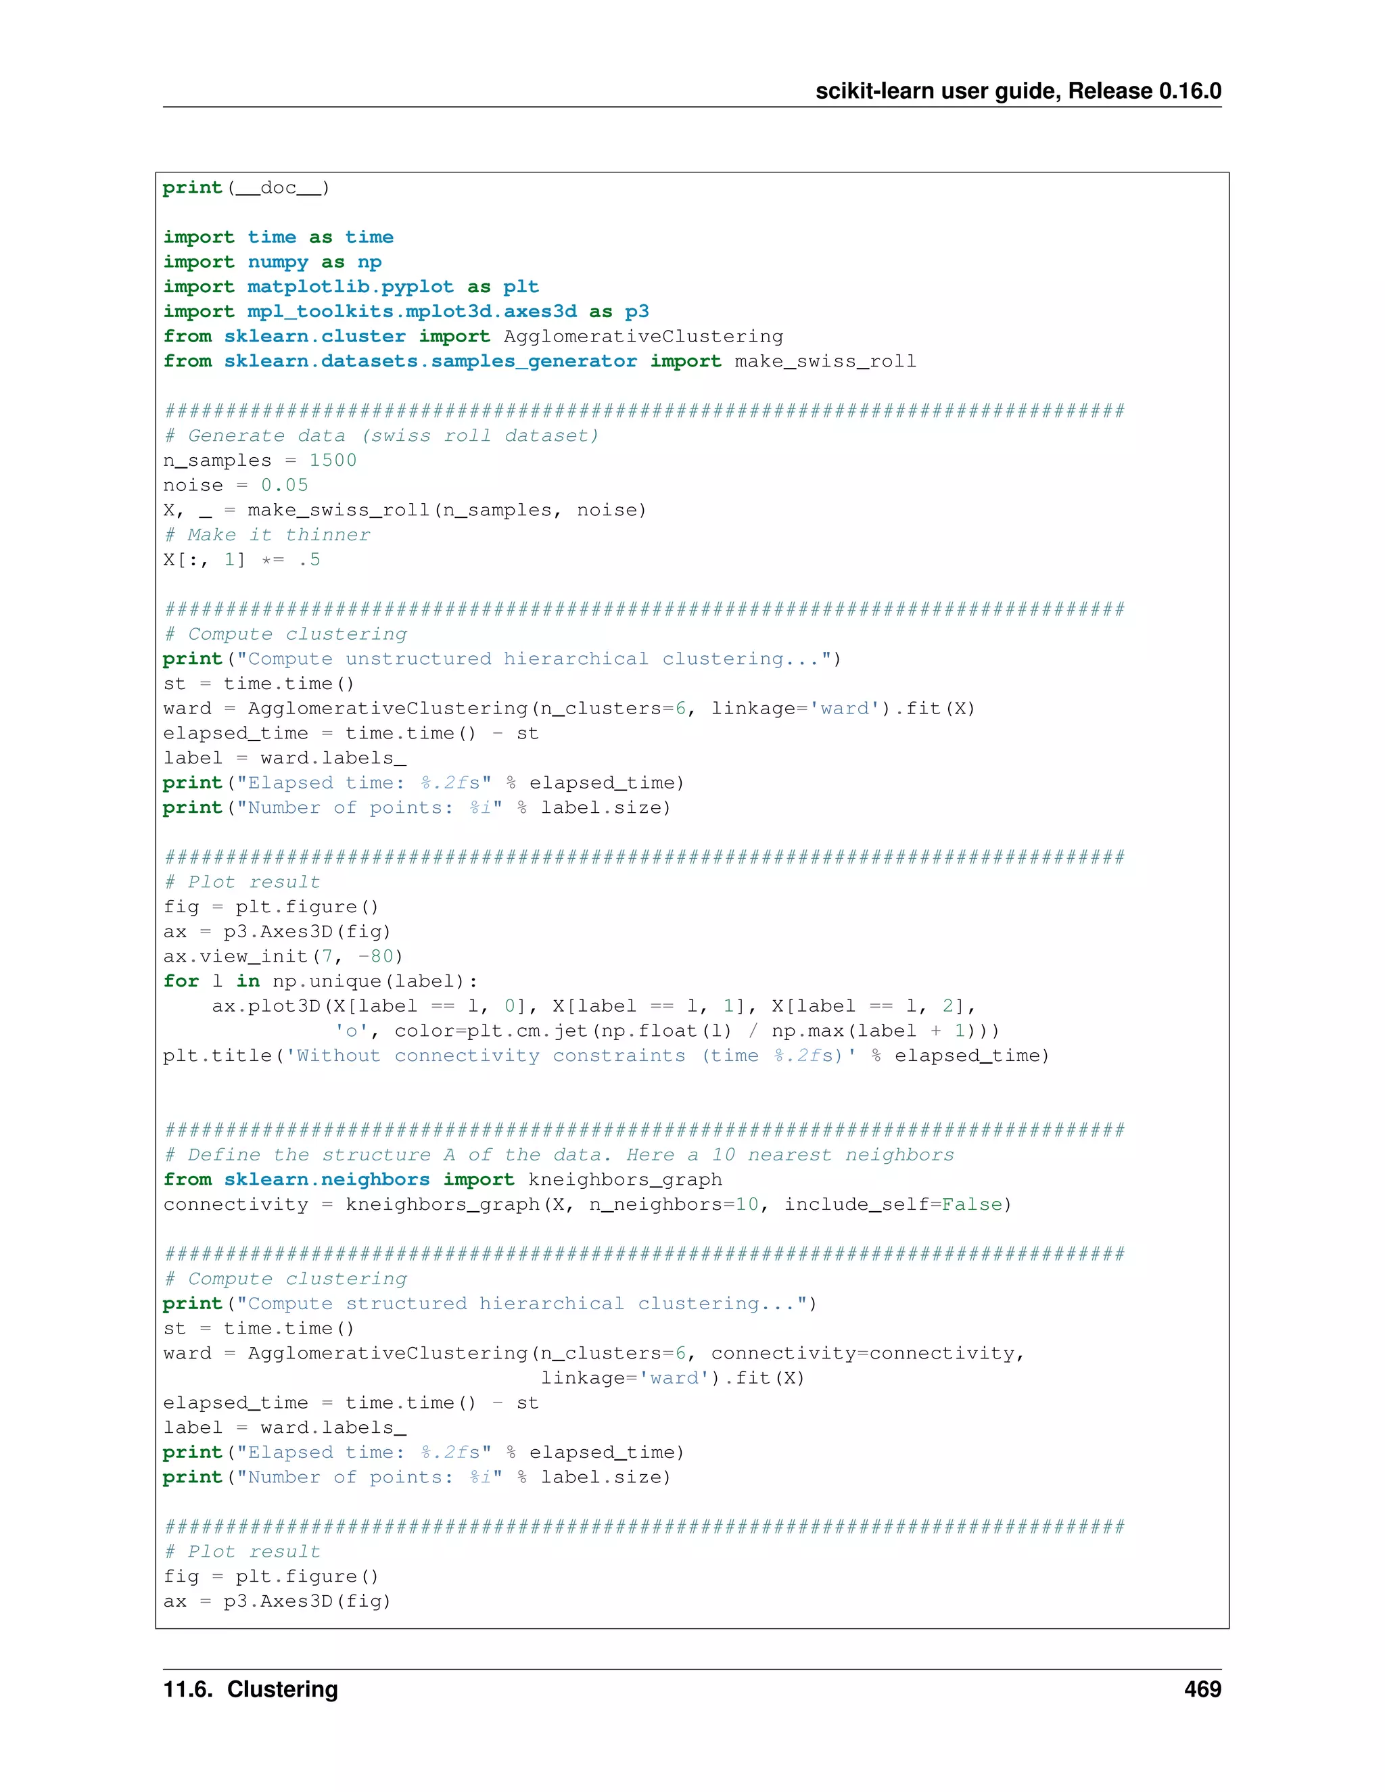1385x1792 pixels.
Task: Click the unstructured ward AgglomerativeClustering line with .fit(X)
Action: 569,708
